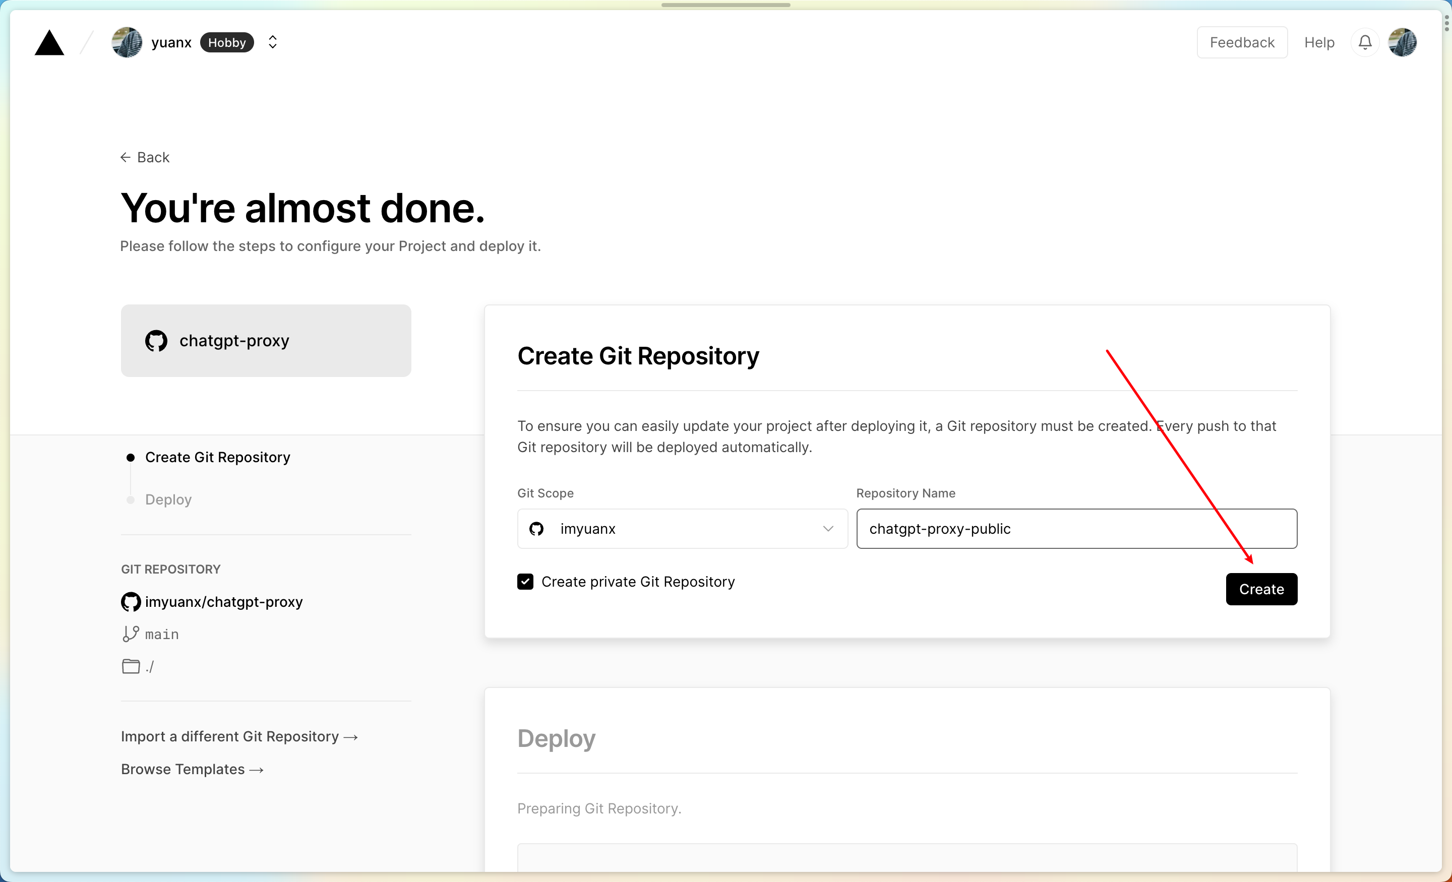The height and width of the screenshot is (882, 1452).
Task: Open user avatar menu at top right
Action: 1403,42
